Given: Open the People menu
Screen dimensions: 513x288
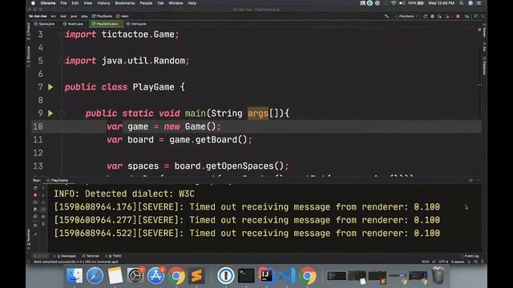Looking at the screenshot, I should pos(146,3).
